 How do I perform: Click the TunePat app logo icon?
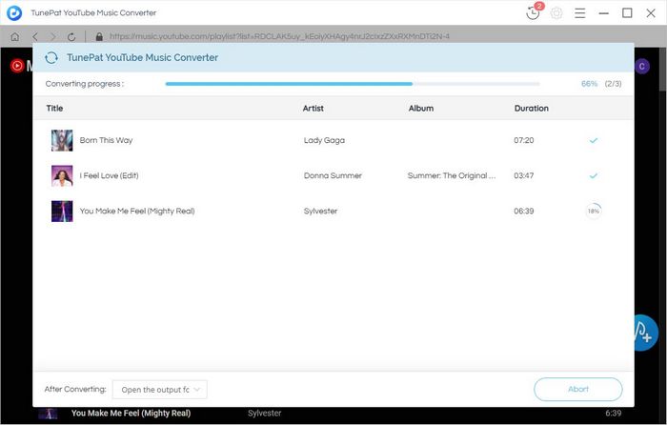coord(14,12)
